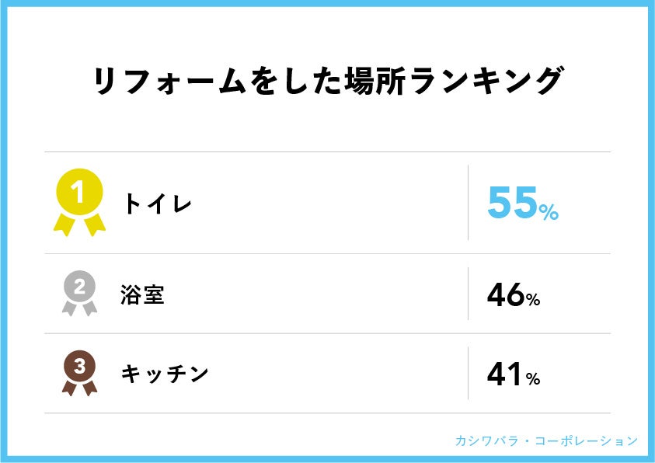Select the 浴室 ranking label
The height and width of the screenshot is (463, 655).
tap(143, 294)
